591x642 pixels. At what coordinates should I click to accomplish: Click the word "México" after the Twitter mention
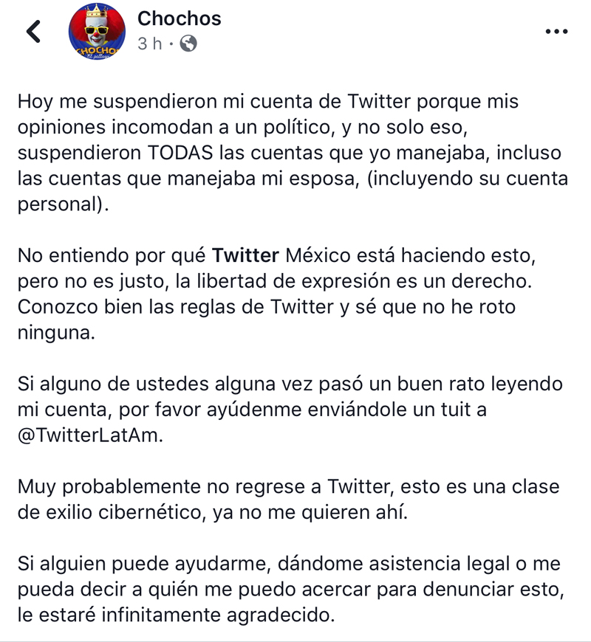pos(316,256)
